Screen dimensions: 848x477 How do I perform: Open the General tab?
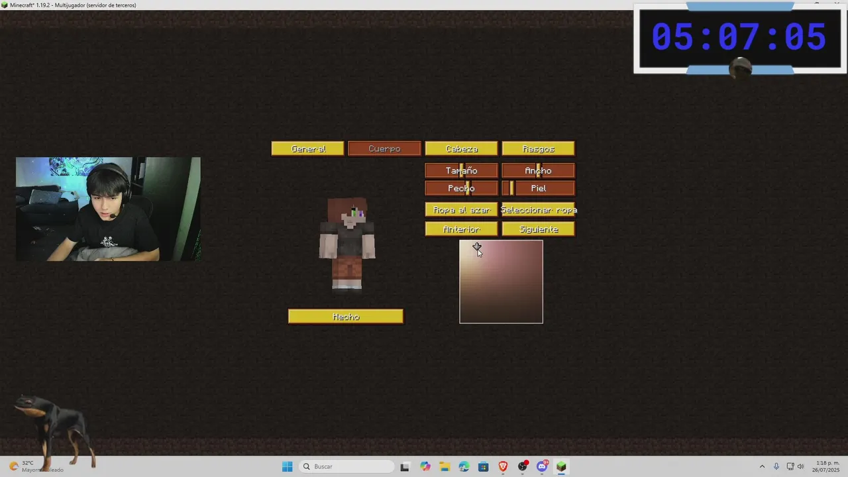(308, 149)
